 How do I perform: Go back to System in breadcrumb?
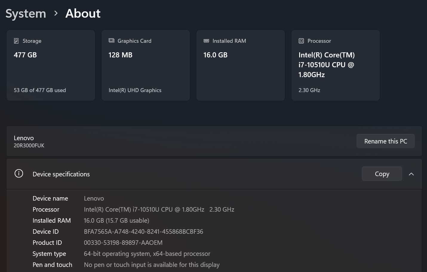26,13
